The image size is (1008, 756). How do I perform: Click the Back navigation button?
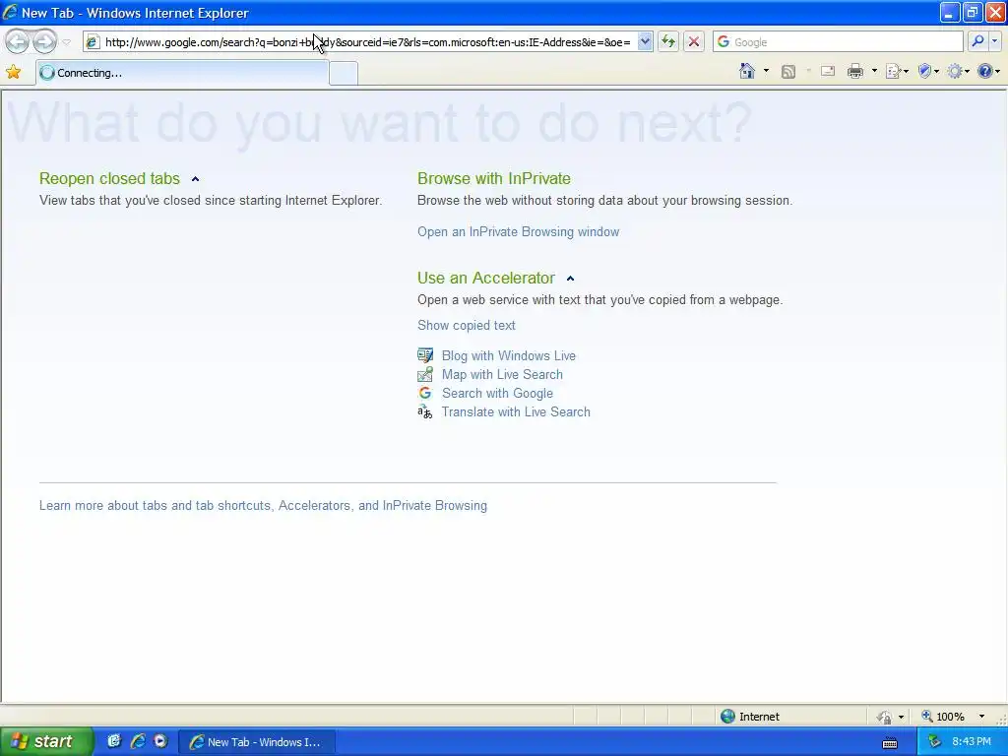[18, 41]
